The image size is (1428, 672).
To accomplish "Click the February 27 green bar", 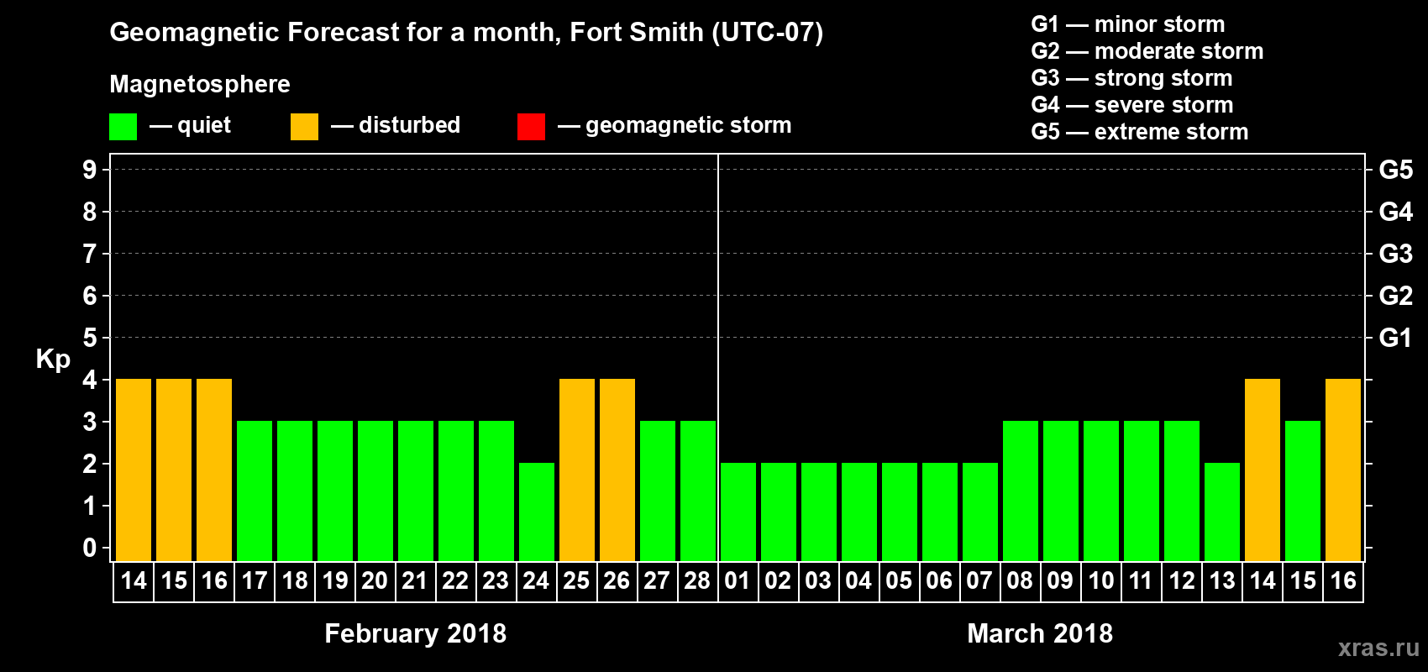I will point(658,491).
